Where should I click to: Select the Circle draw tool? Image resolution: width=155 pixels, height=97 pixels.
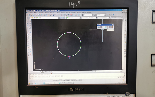pos(28,35)
